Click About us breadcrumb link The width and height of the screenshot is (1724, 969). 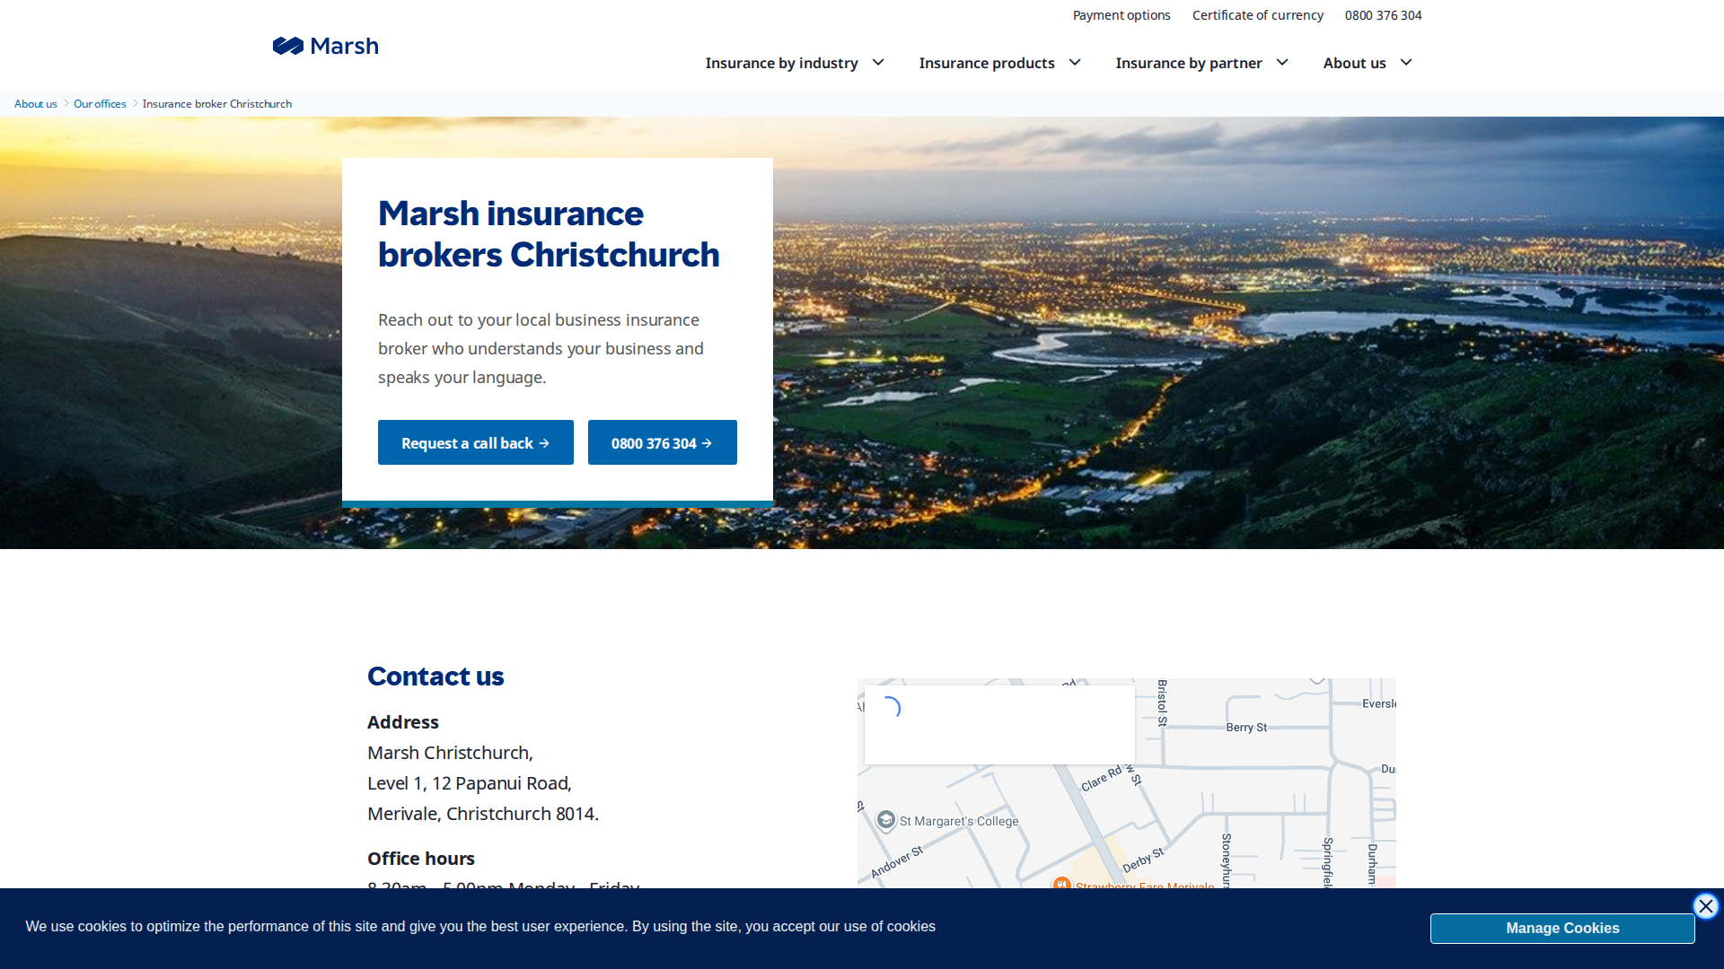pyautogui.click(x=36, y=104)
